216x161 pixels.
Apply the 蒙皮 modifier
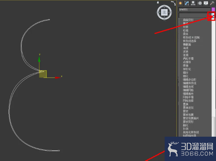(x=186, y=111)
